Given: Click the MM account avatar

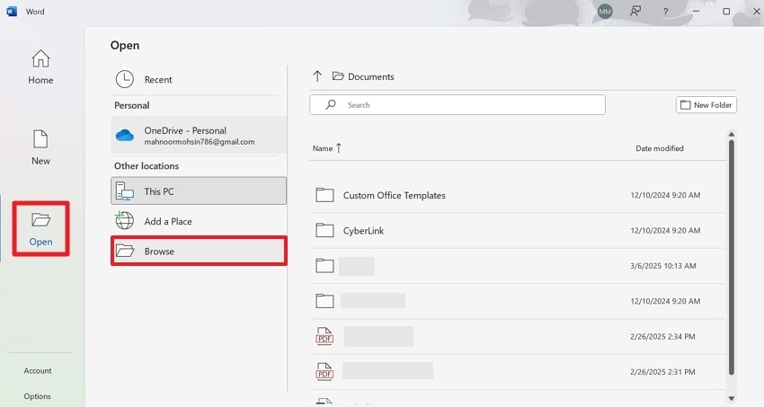Looking at the screenshot, I should (x=605, y=12).
